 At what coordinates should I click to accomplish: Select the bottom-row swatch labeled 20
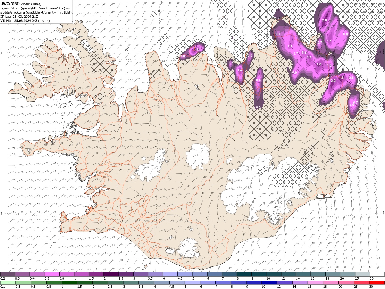[x=346, y=283]
